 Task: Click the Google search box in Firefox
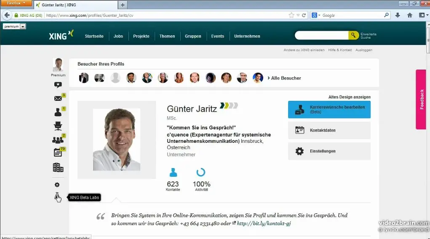click(x=352, y=15)
